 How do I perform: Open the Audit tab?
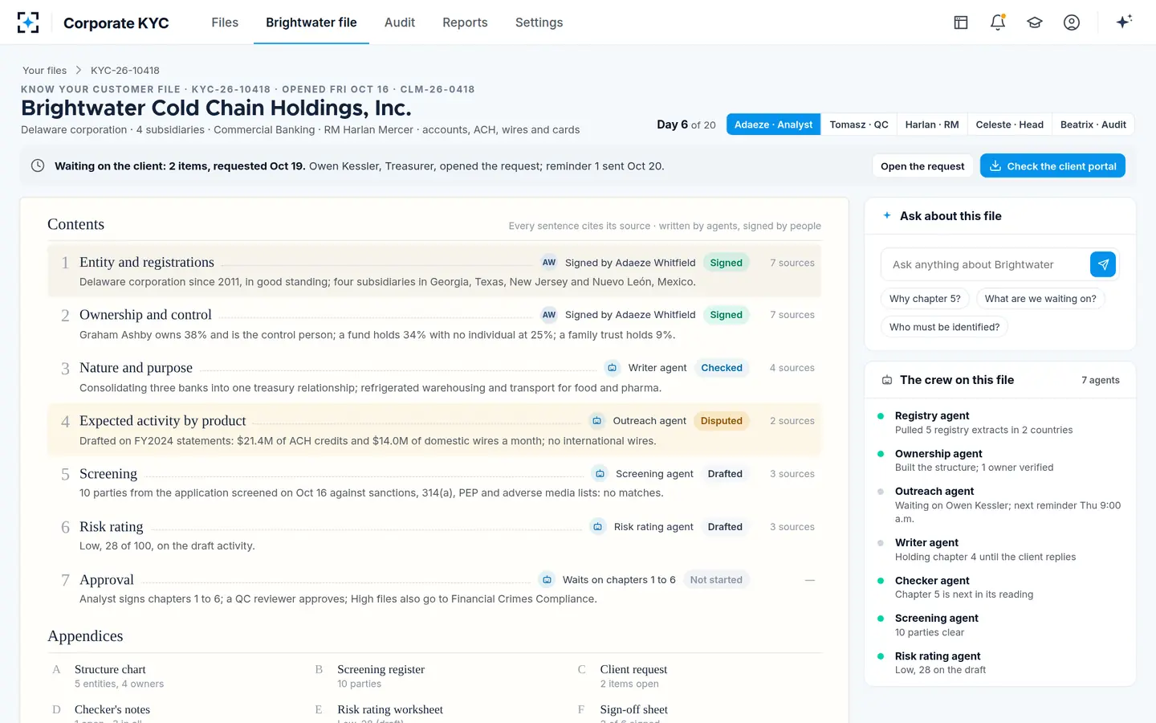(400, 22)
